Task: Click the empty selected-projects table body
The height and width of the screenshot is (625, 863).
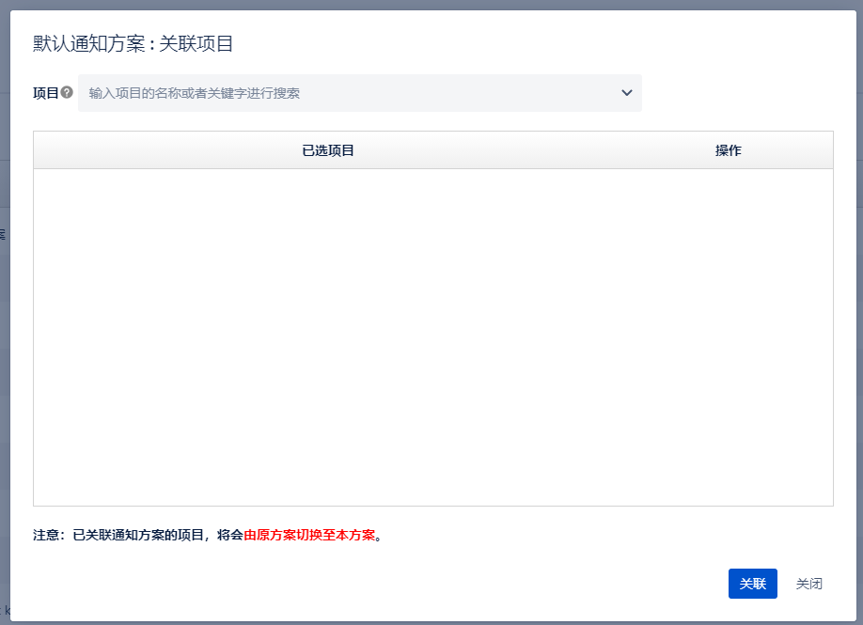Action: [x=432, y=336]
